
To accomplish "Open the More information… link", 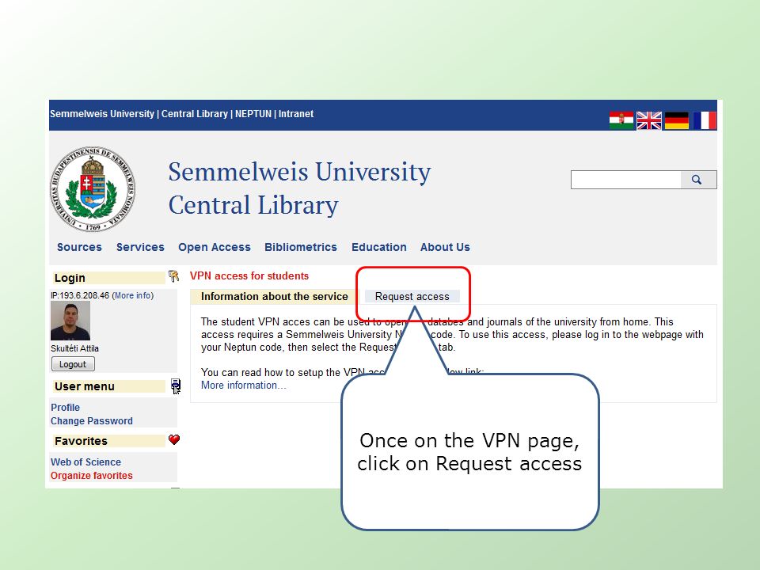I will (x=243, y=386).
